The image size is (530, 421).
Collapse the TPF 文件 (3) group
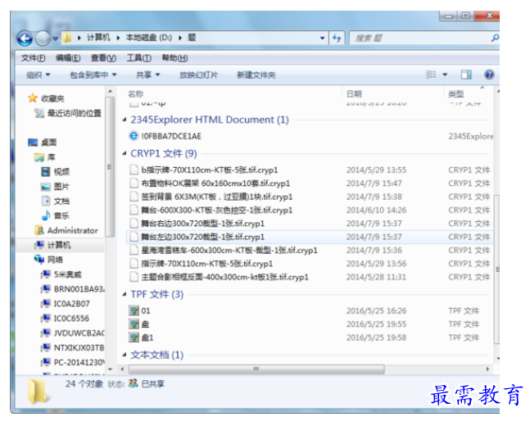(x=125, y=294)
